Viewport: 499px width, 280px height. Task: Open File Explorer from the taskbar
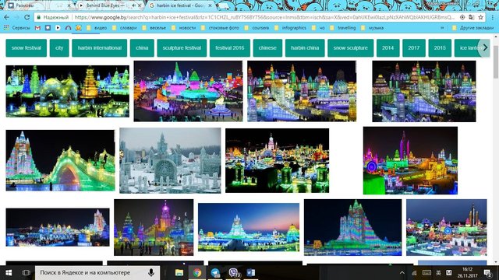(x=179, y=273)
